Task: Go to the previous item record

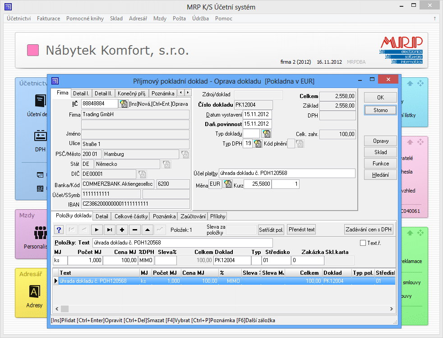Action: [84, 230]
